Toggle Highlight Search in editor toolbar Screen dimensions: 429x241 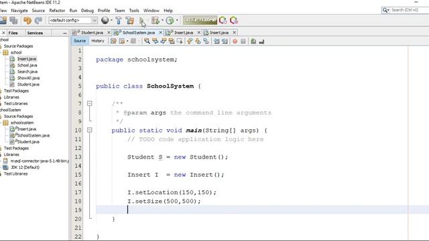click(x=172, y=42)
